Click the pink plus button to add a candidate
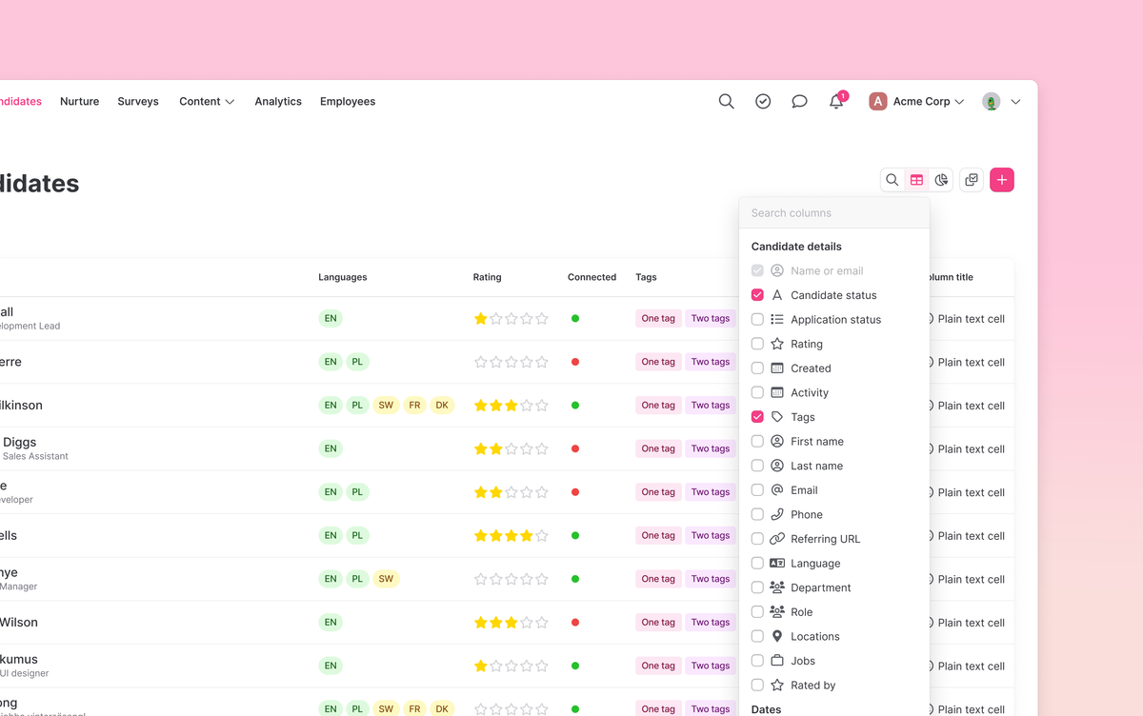 click(x=1001, y=179)
